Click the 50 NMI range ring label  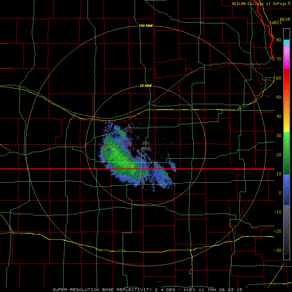coord(146,86)
